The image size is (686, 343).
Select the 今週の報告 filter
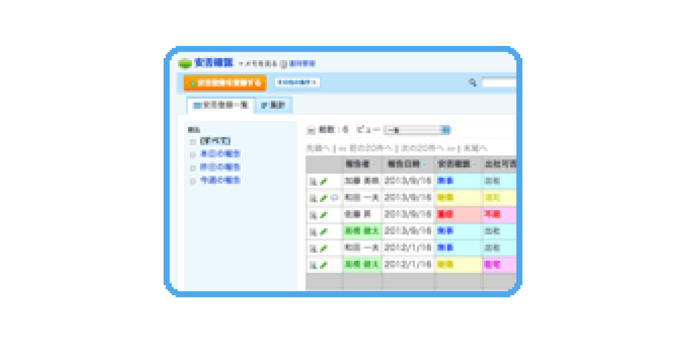(x=220, y=180)
